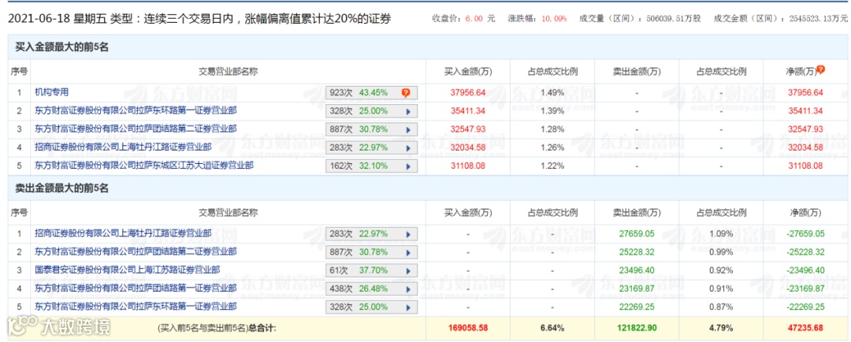Click the 0.99% ratio cell
The width and height of the screenshot is (851, 342).
coord(721,252)
